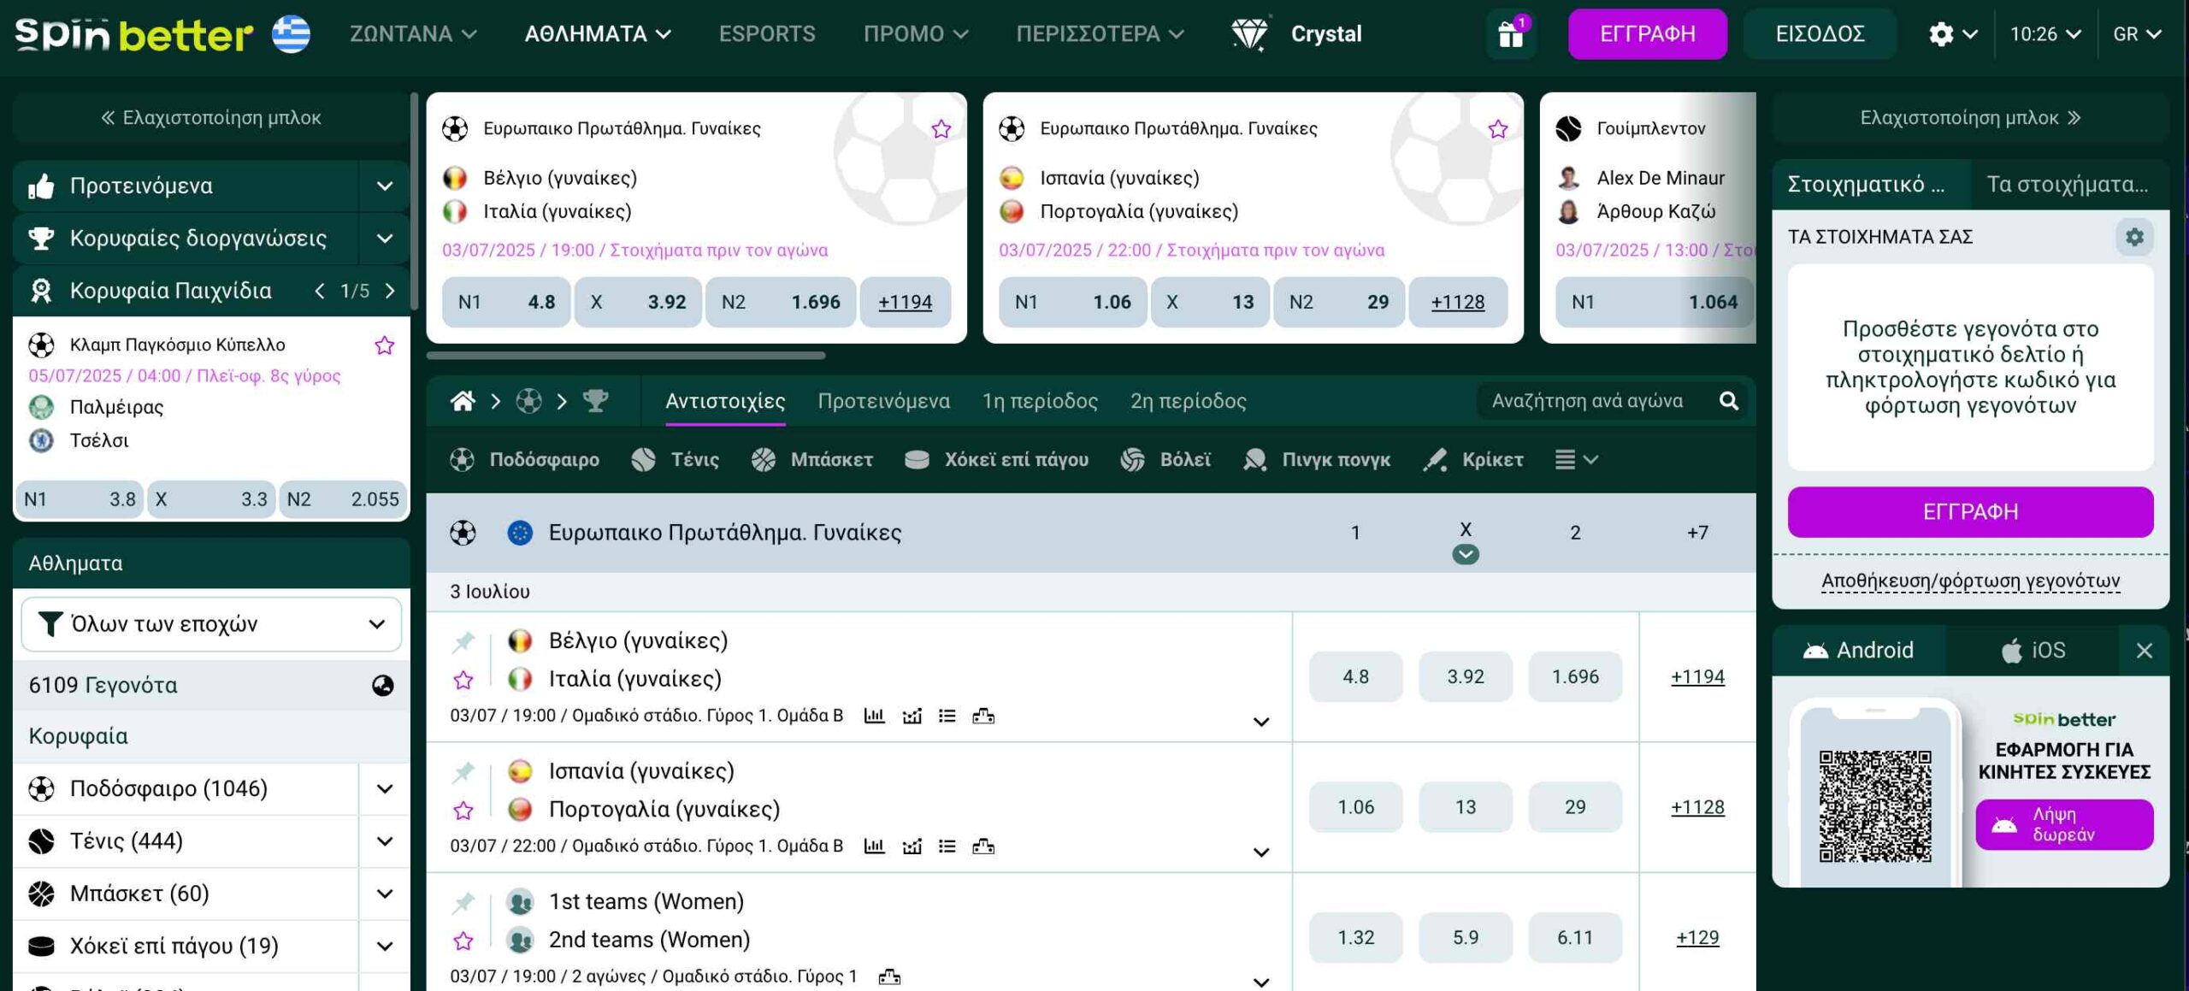Viewport: 2189px width, 991px height.
Task: Expand the Προτεινόμενα sidebar section
Action: [x=385, y=186]
